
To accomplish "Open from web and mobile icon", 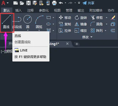I will pos(41,3).
